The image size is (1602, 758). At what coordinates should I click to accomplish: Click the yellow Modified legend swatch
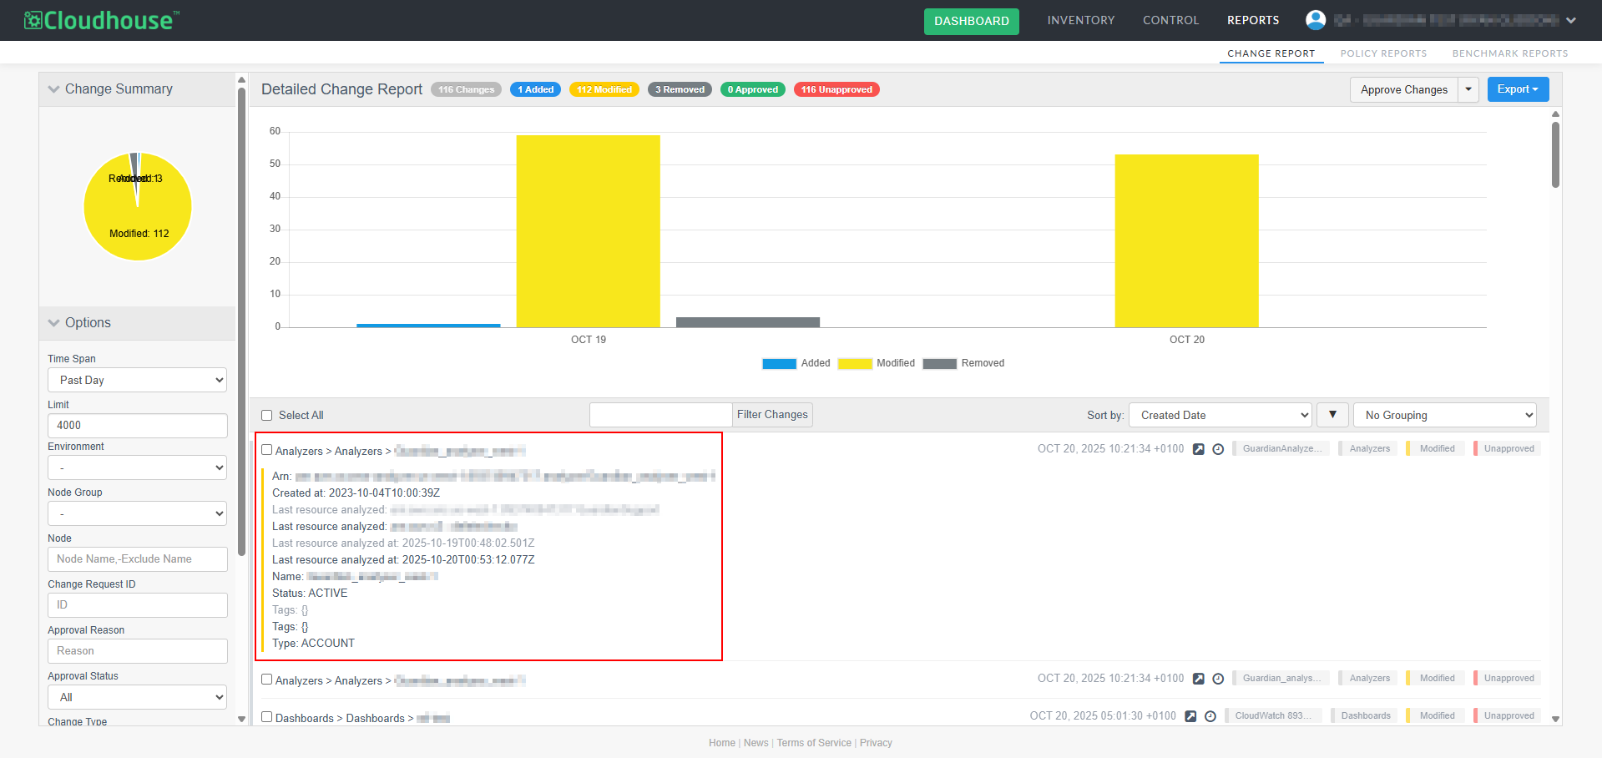tap(855, 364)
